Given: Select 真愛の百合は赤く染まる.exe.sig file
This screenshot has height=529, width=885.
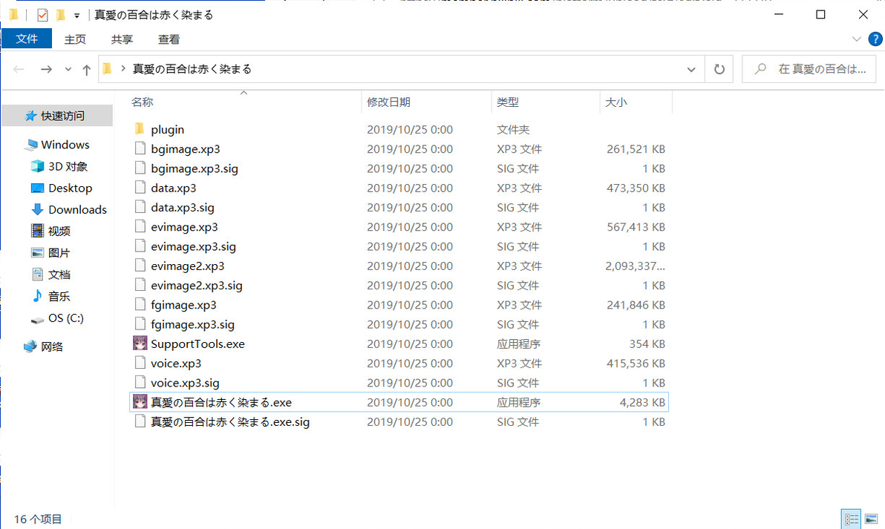Looking at the screenshot, I should click(229, 421).
